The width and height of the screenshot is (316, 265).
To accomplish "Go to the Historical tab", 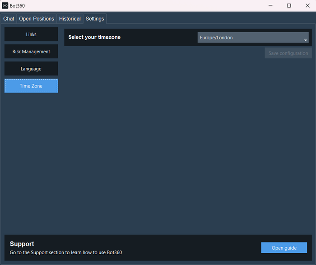I will click(70, 19).
